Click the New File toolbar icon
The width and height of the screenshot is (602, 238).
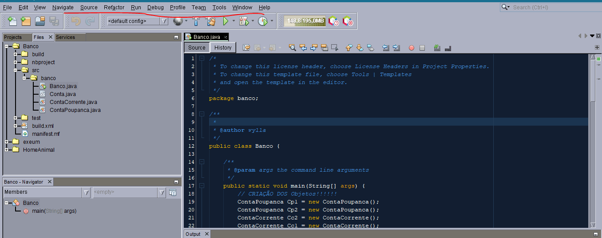pyautogui.click(x=12, y=21)
